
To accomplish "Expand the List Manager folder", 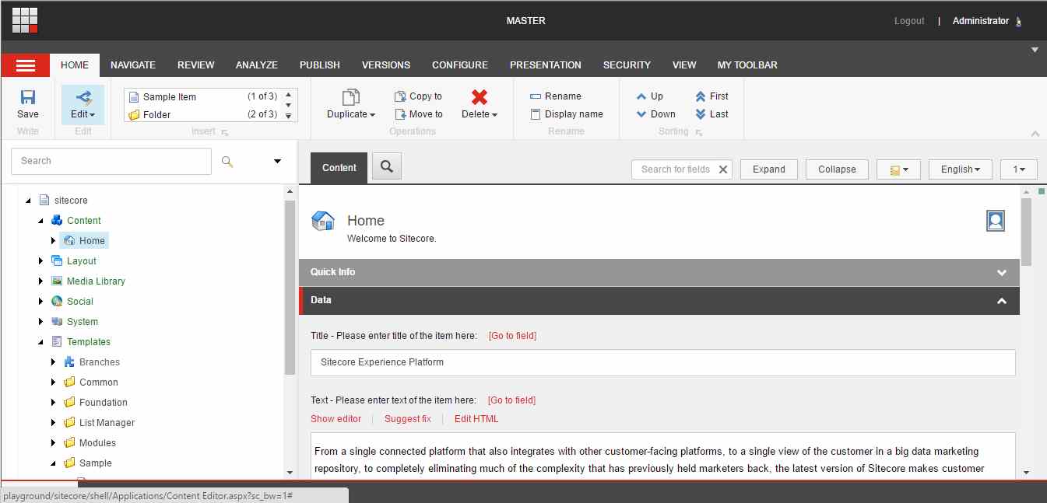I will 54,423.
